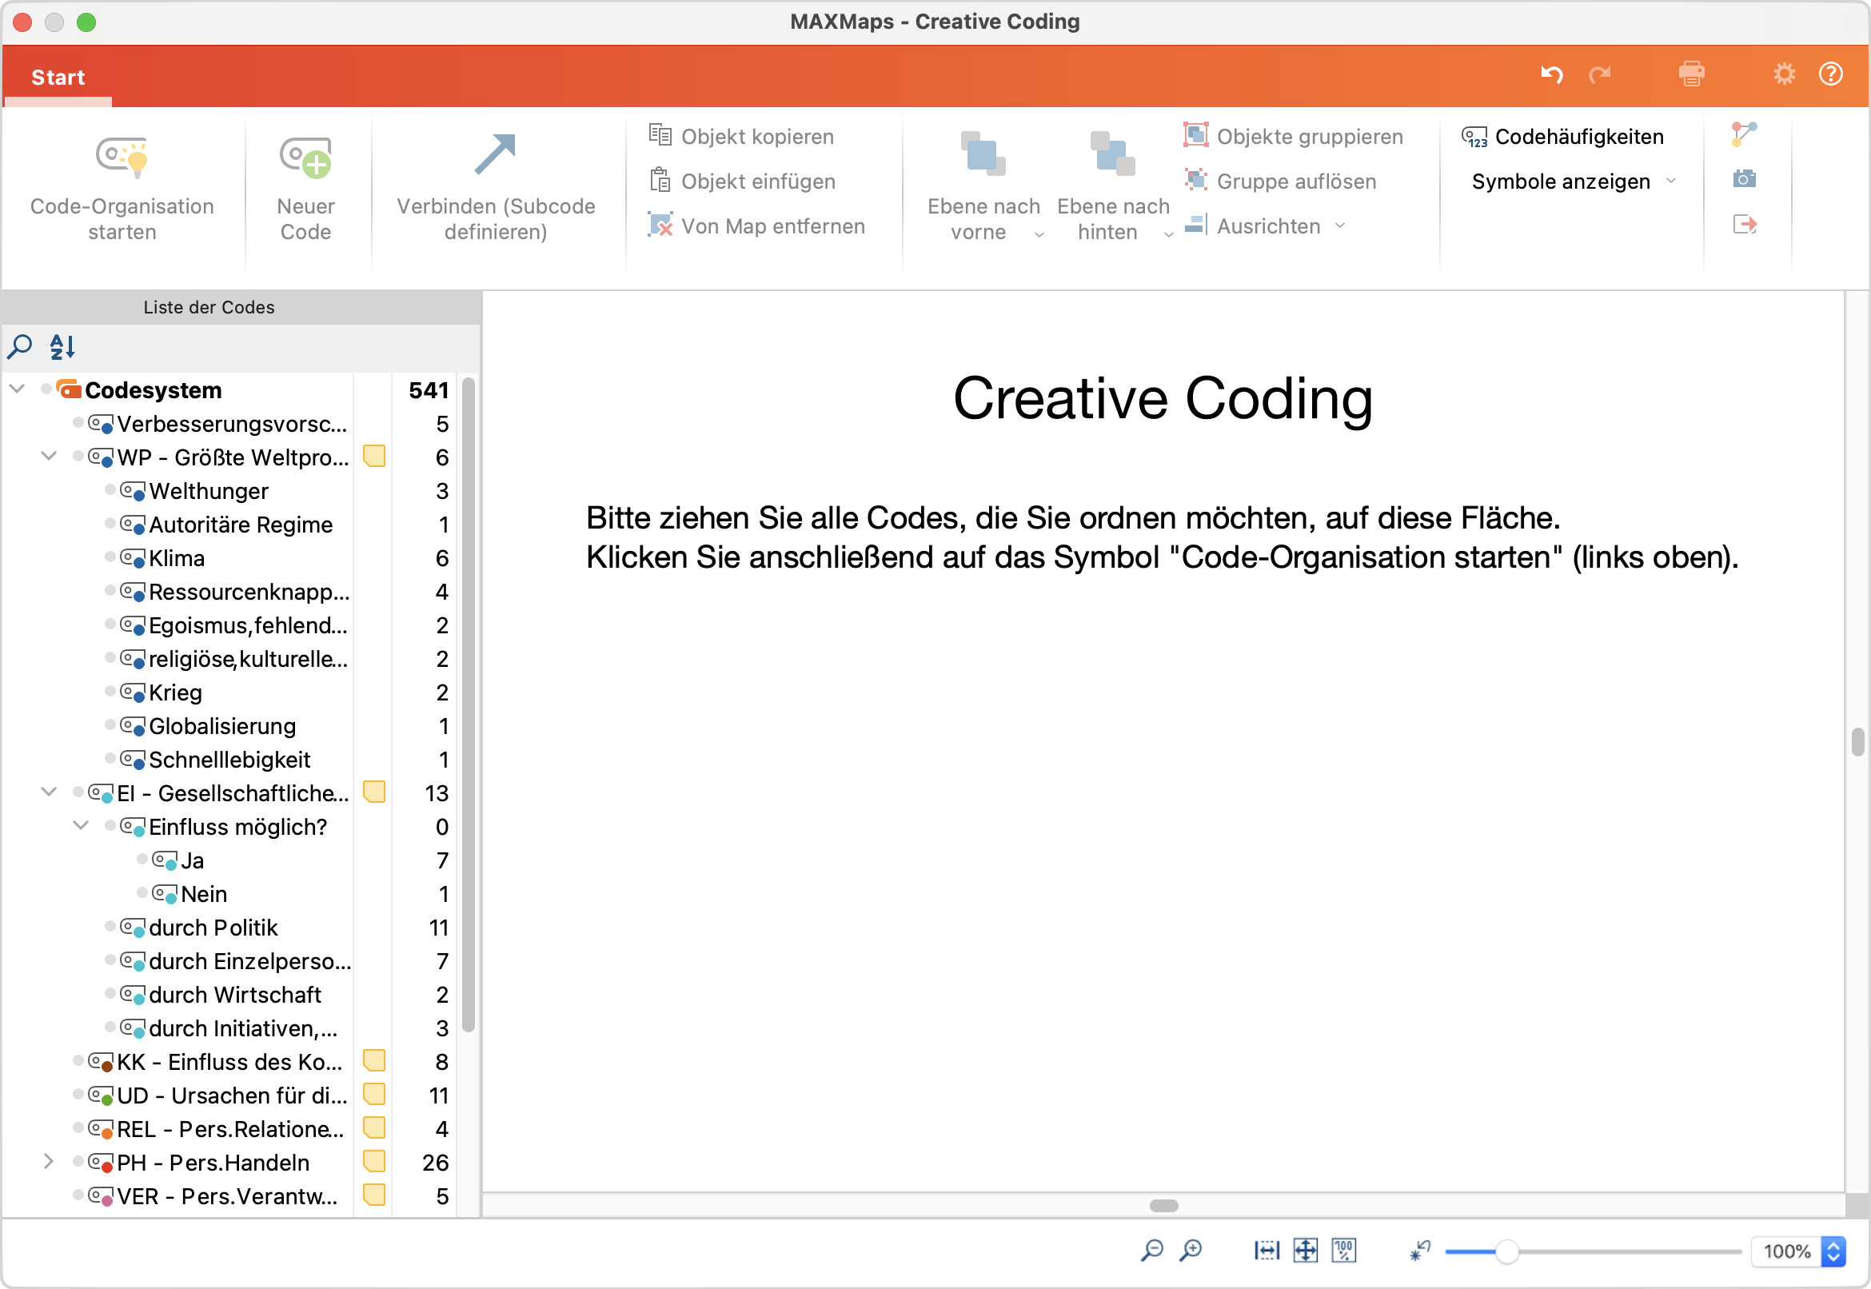Open Symbole anzeigen dropdown
This screenshot has height=1289, width=1871.
(x=1574, y=181)
